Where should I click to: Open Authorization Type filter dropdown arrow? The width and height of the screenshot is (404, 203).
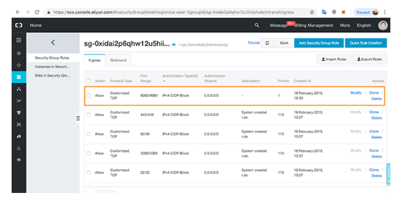click(164, 82)
